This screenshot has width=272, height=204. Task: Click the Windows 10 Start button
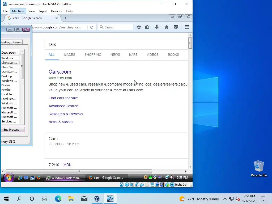tap(6, 199)
